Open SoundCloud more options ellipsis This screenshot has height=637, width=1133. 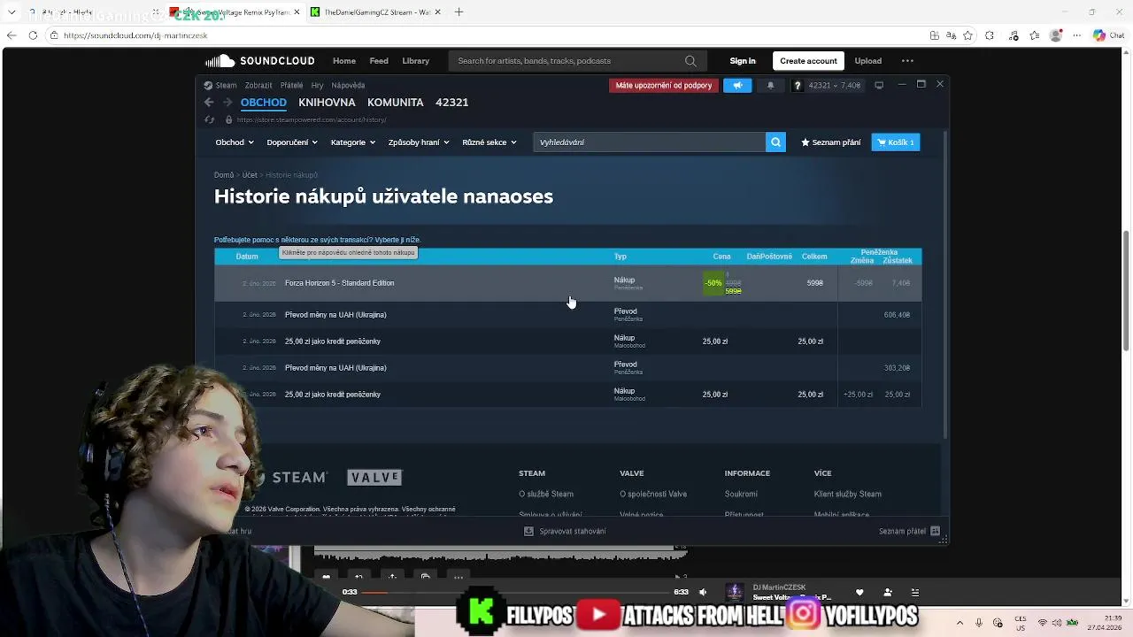tap(907, 61)
